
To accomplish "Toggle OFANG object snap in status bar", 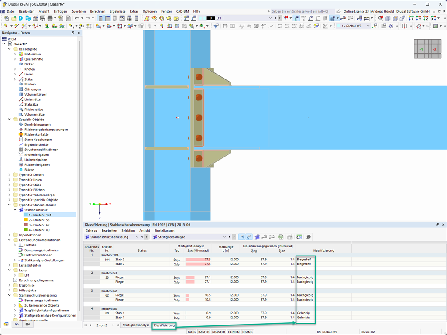I will (247, 332).
